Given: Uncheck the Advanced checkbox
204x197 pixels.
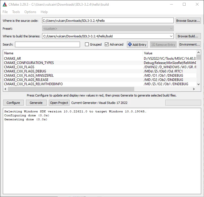Looking at the screenshot, I should (107, 44).
